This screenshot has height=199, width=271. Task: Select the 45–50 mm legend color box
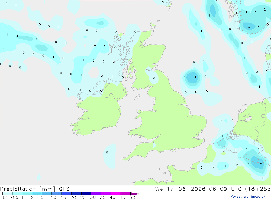pyautogui.click(x=126, y=194)
